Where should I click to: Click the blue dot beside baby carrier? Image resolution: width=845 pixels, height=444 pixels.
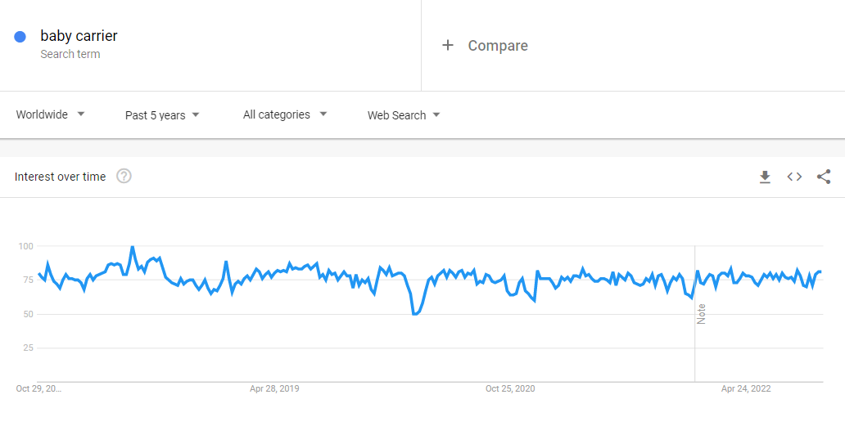(x=20, y=37)
